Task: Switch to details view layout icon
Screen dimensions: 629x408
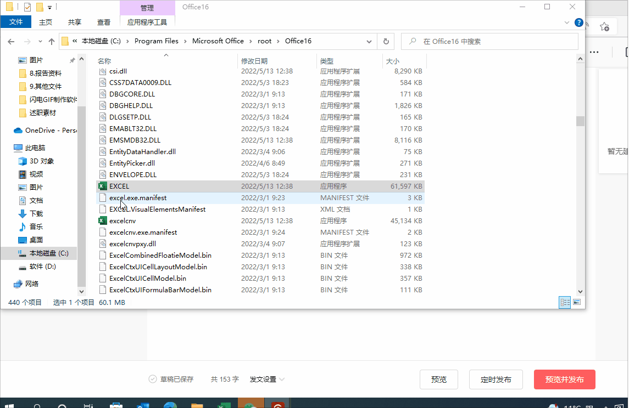Action: [x=565, y=302]
